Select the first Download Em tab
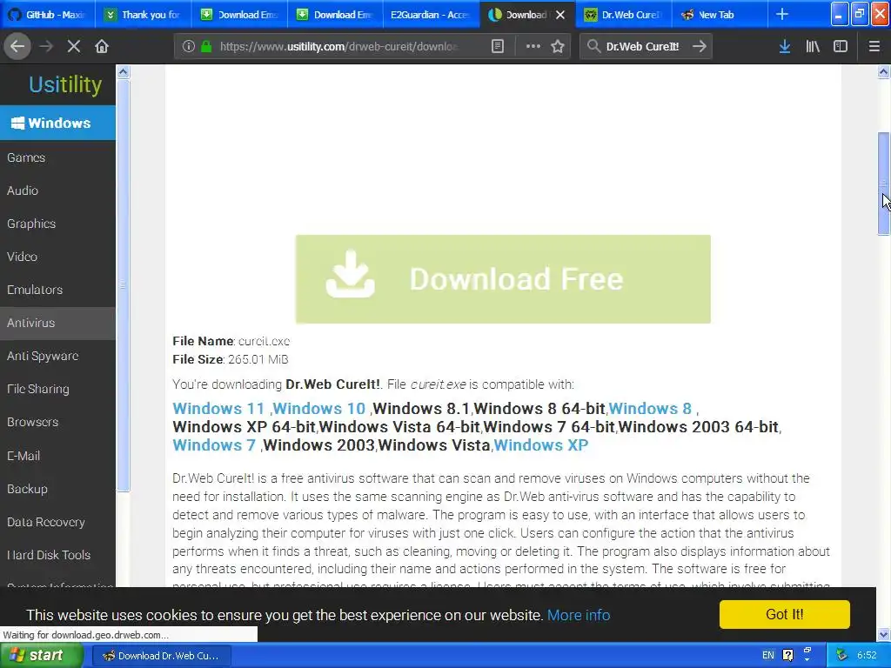Screen dimensions: 891x668 (x=240, y=15)
